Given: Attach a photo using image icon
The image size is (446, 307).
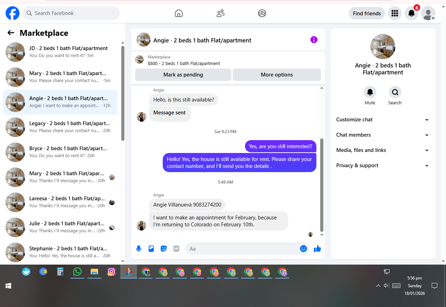Looking at the screenshot, I should click(151, 249).
